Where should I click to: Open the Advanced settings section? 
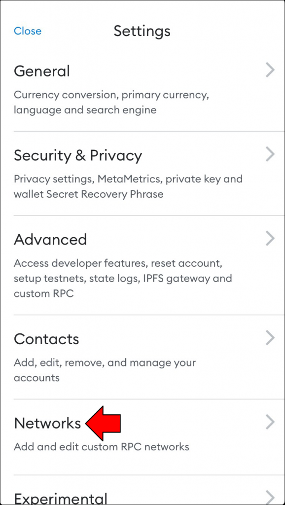(50, 240)
